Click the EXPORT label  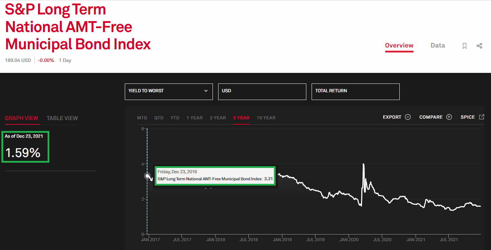point(392,117)
